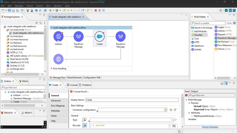Open the Navigate menu
This screenshot has height=134, width=237.
(x=19, y=6)
